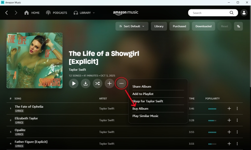The image size is (251, 150).
Task: Open LYRICS badge for The Fate of Ophelia
Action: 19,111
